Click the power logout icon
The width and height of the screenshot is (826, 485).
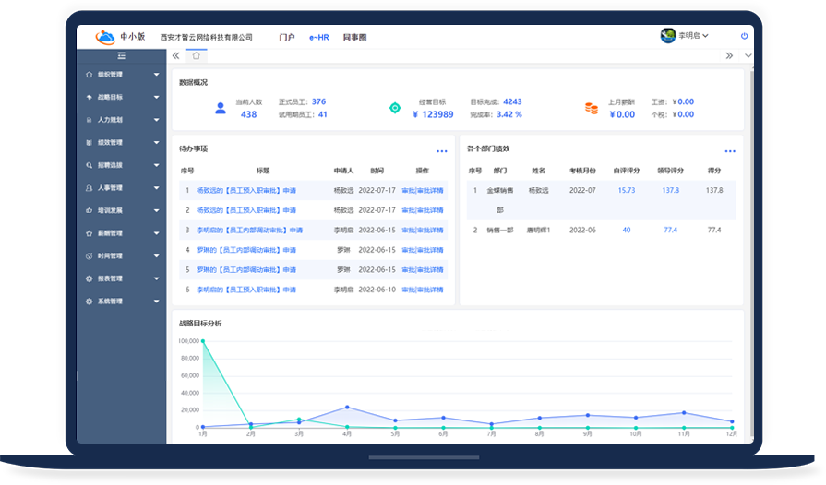pyautogui.click(x=744, y=36)
